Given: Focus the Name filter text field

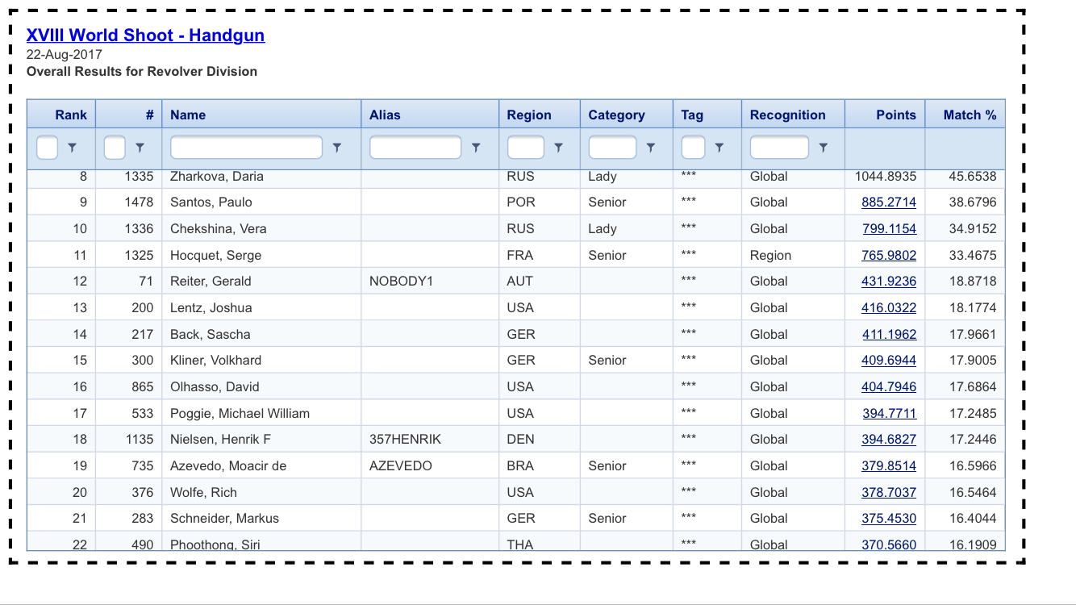Looking at the screenshot, I should tap(247, 148).
